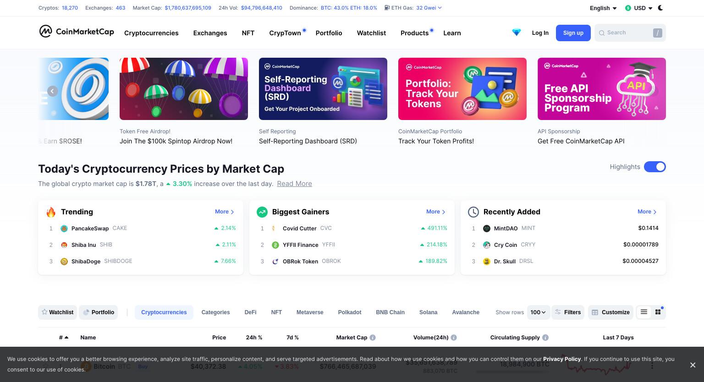Screen dimensions: 704x382
Task: Toggle dark mode with the moon icon
Action: (x=660, y=8)
